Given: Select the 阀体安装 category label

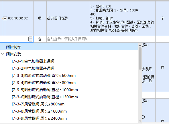Looking at the screenshot, I should [x=13, y=54].
